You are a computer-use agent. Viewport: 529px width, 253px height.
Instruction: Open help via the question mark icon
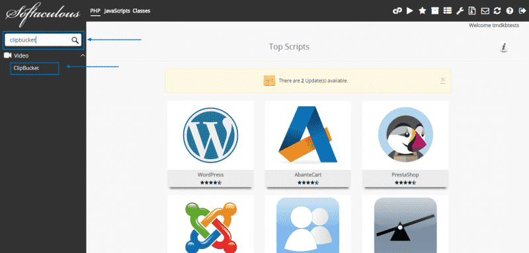click(x=509, y=11)
